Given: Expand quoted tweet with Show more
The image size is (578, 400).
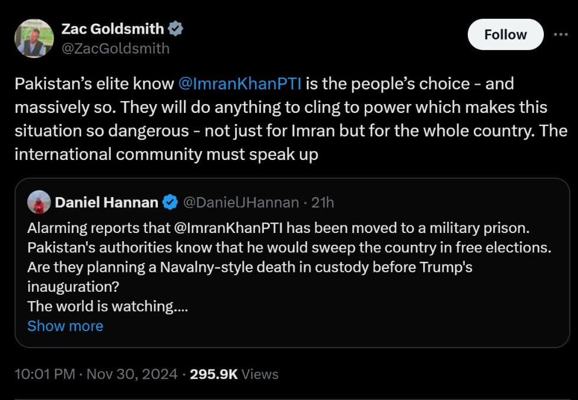Looking at the screenshot, I should (65, 326).
